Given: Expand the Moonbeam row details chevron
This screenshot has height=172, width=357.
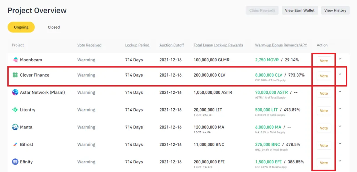Looking at the screenshot, I should (x=340, y=59).
